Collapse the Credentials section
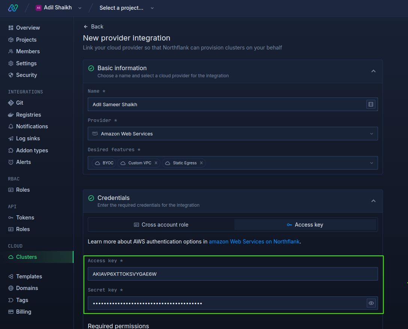This screenshot has height=329, width=408. coord(373,201)
